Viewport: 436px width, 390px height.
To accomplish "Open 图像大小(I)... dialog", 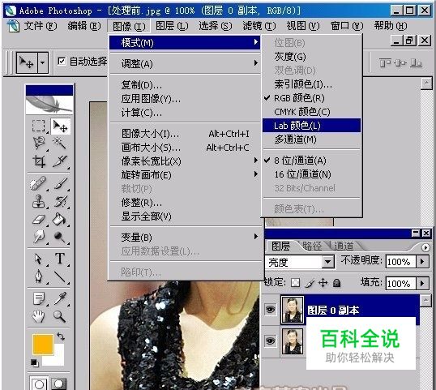I will (x=185, y=134).
